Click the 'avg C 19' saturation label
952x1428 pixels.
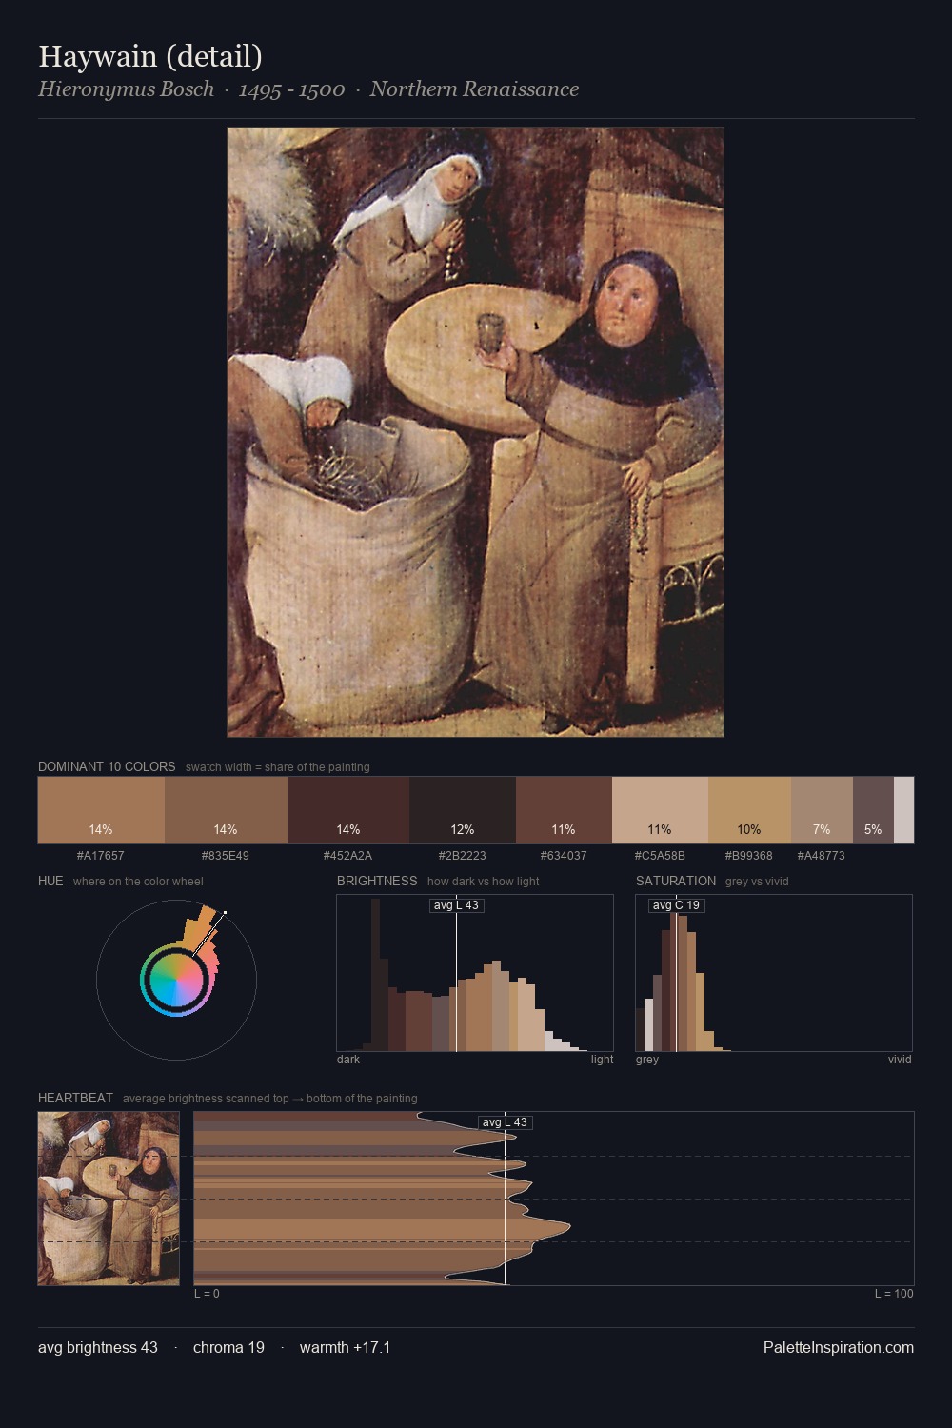click(x=676, y=904)
